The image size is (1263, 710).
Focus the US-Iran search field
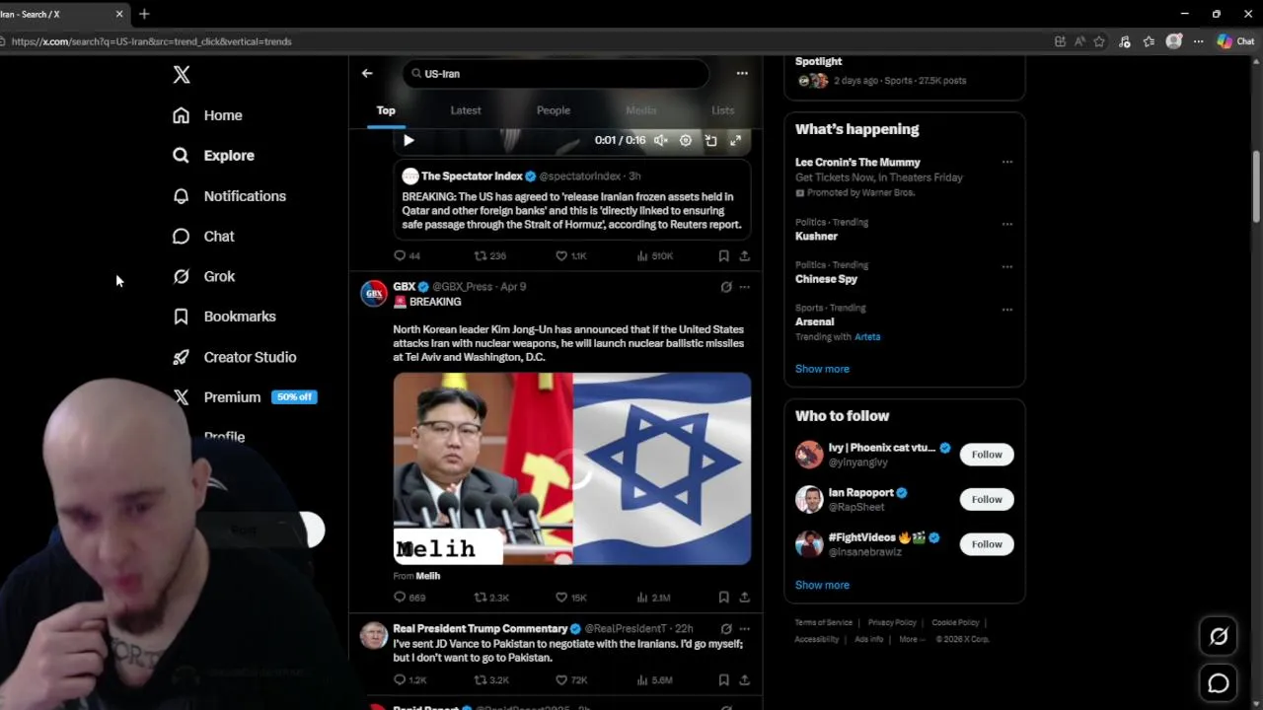coord(556,74)
